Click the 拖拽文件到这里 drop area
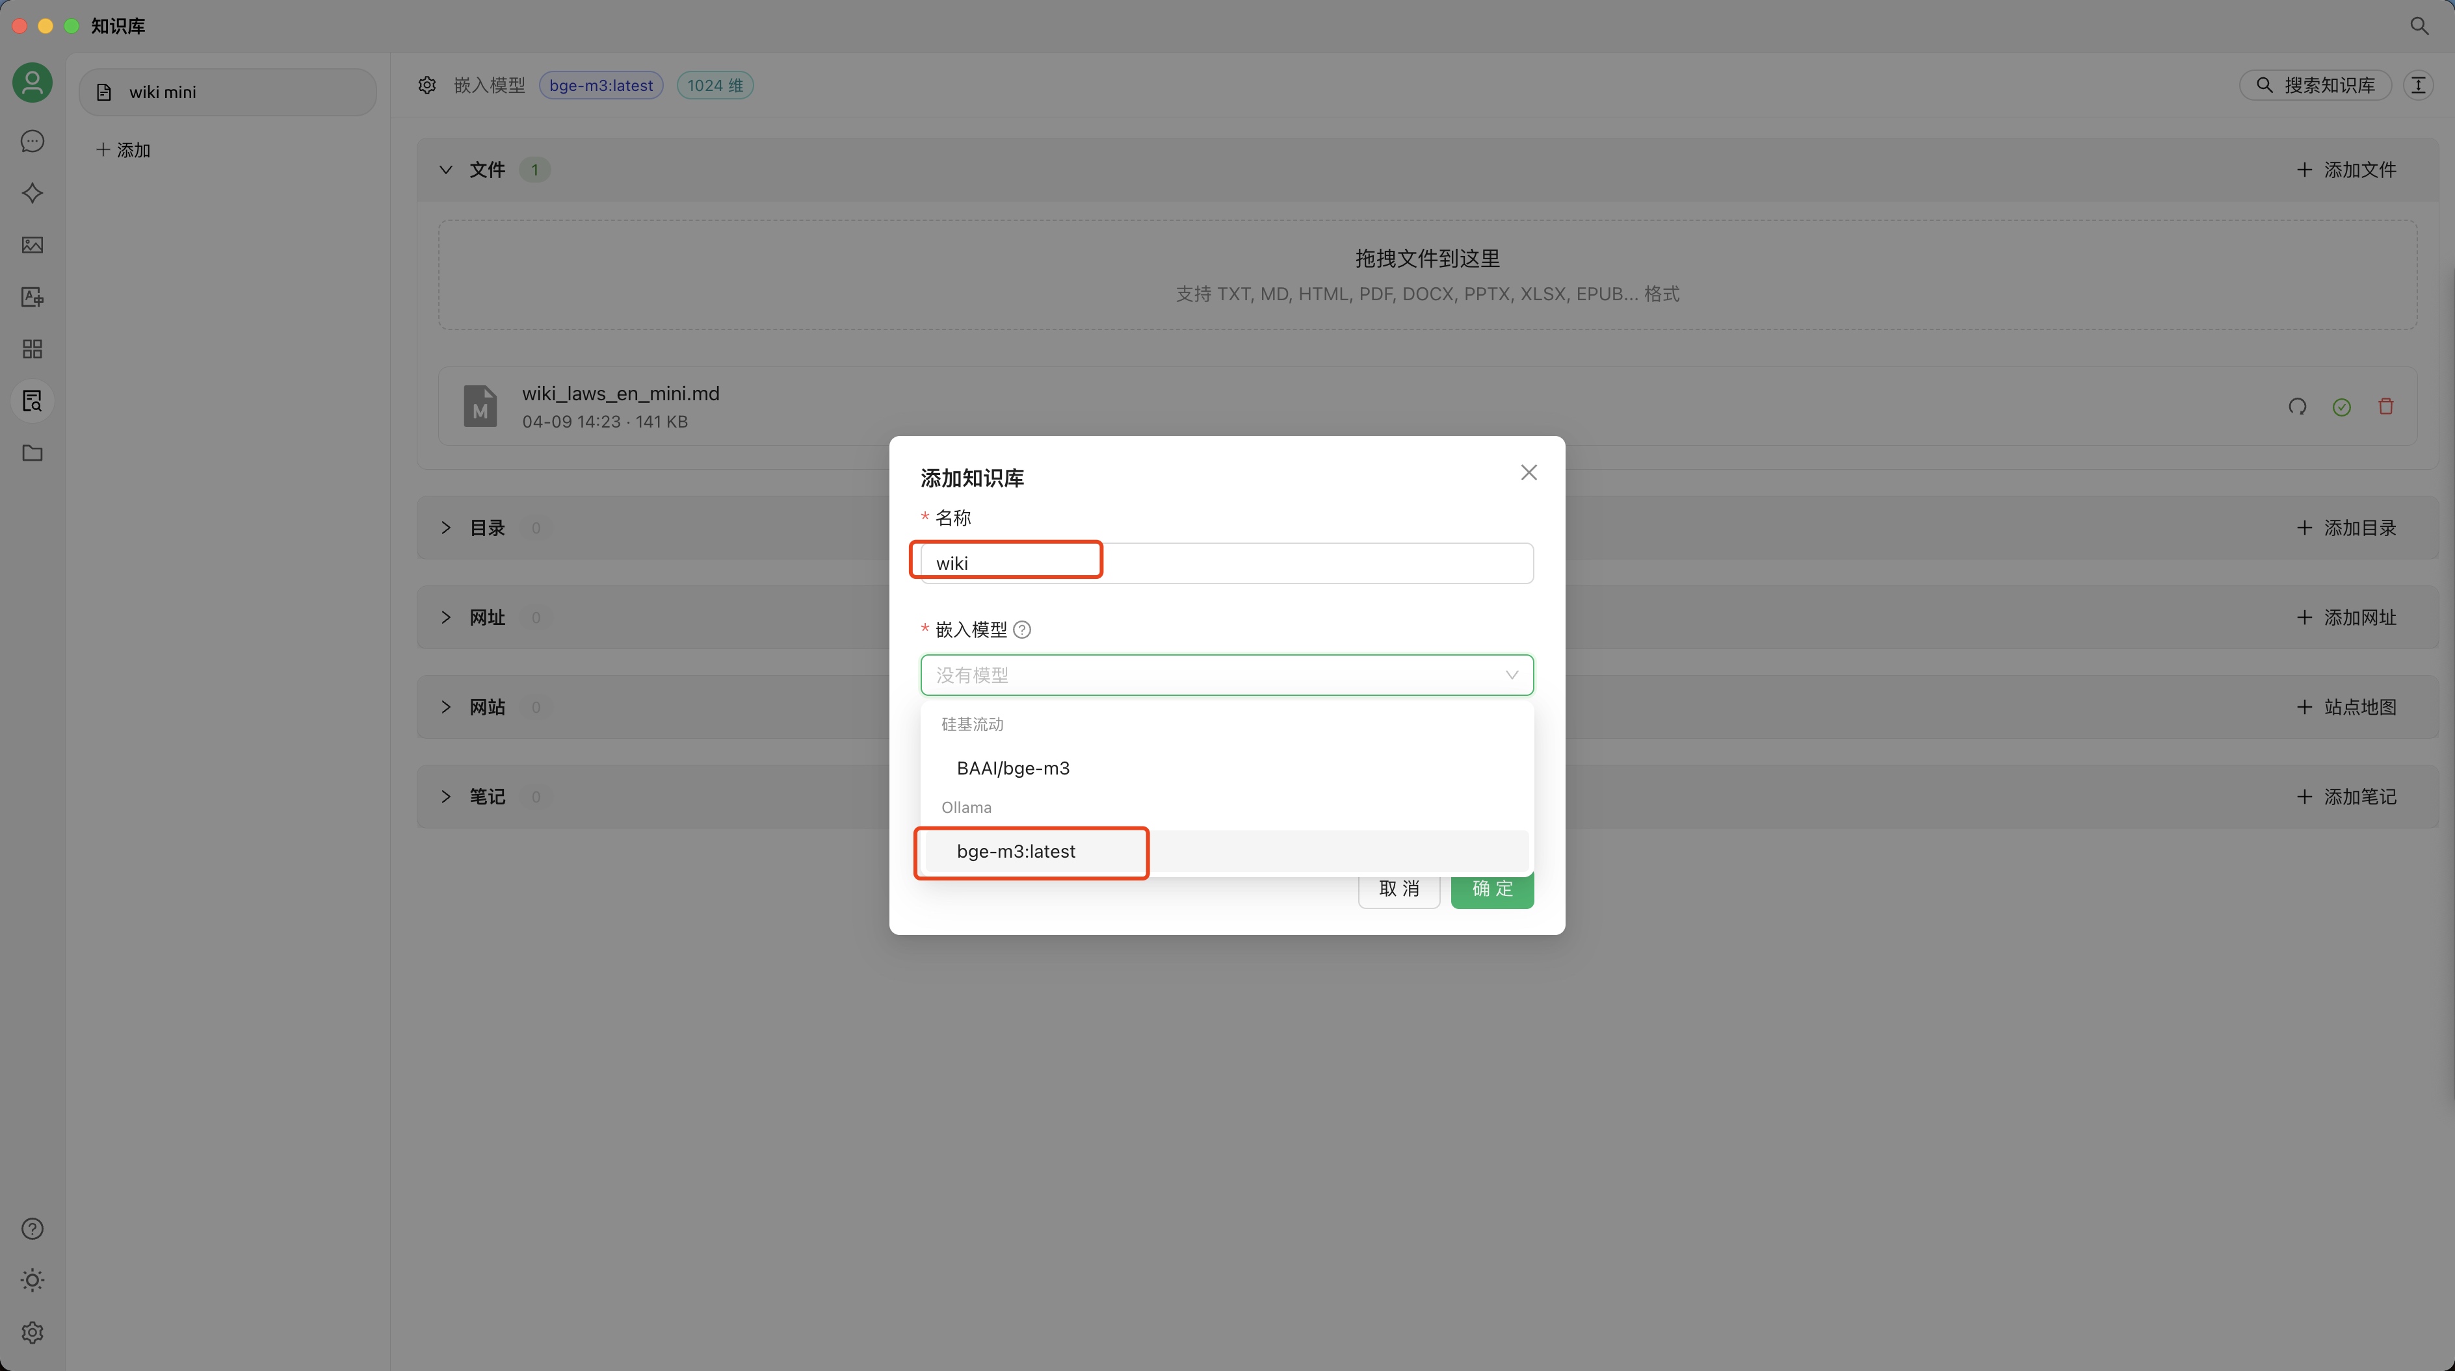The image size is (2455, 1371). (1426, 275)
